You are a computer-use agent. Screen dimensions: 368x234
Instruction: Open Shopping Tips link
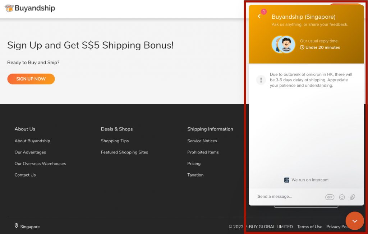[115, 141]
